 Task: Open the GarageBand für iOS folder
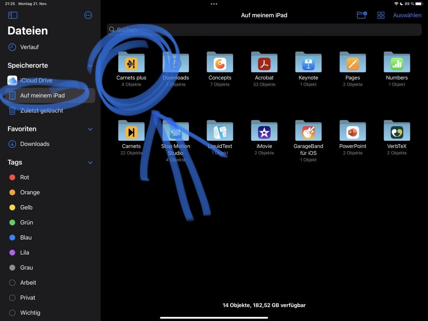(x=308, y=141)
